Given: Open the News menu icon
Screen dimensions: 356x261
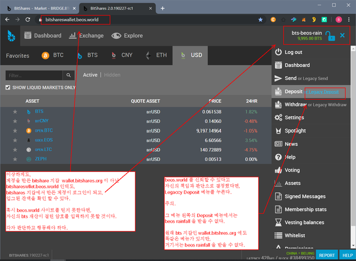Looking at the screenshot, I should (278, 144).
